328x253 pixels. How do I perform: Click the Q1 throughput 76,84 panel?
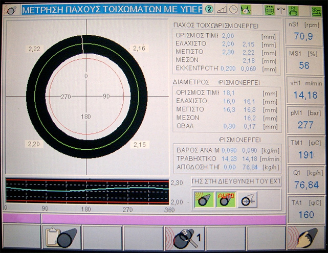(305, 184)
